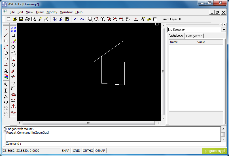Viewport: 229px width, 156px height.
Task: Open the text style icon
Action: coord(143,19)
